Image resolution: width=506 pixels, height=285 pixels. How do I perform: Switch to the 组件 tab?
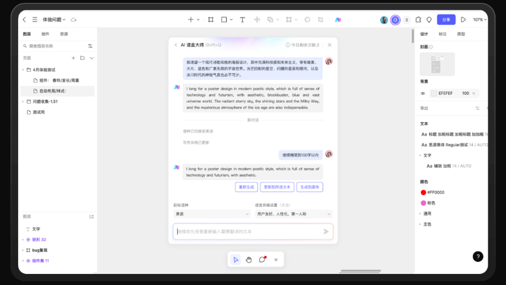click(45, 34)
